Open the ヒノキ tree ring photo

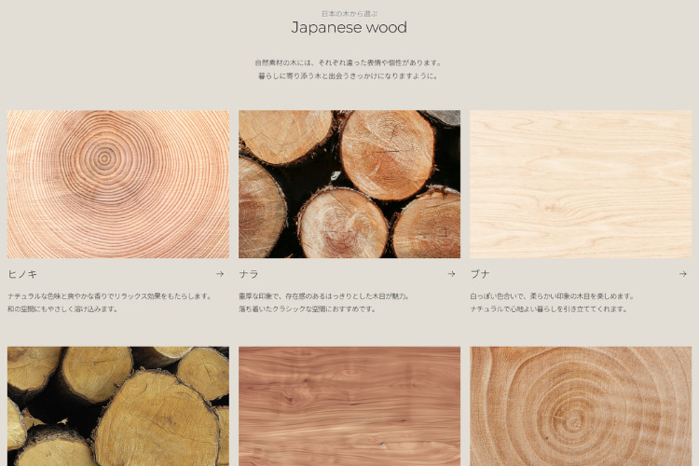pyautogui.click(x=118, y=184)
